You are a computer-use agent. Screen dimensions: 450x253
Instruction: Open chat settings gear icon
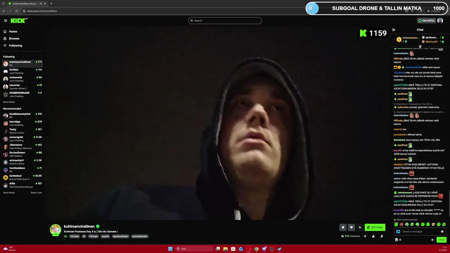432,240
